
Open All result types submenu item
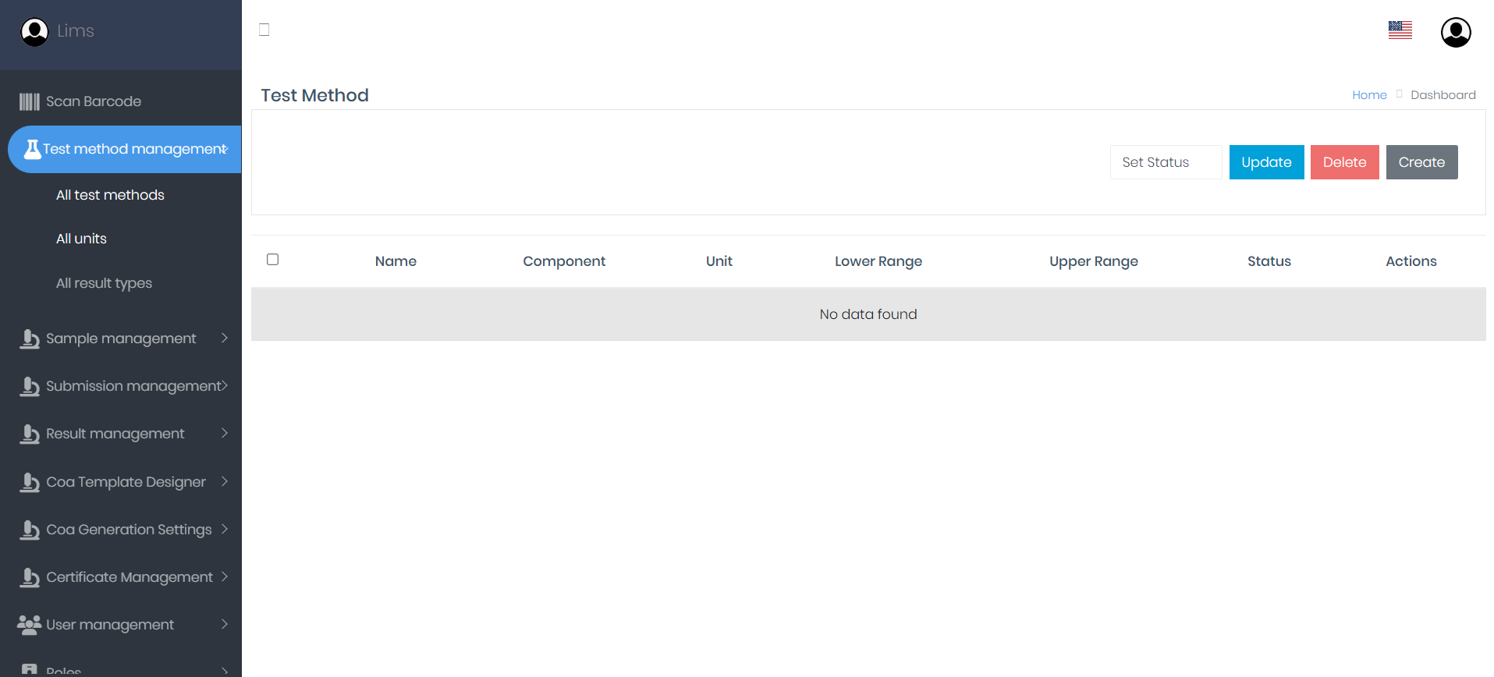click(x=104, y=283)
